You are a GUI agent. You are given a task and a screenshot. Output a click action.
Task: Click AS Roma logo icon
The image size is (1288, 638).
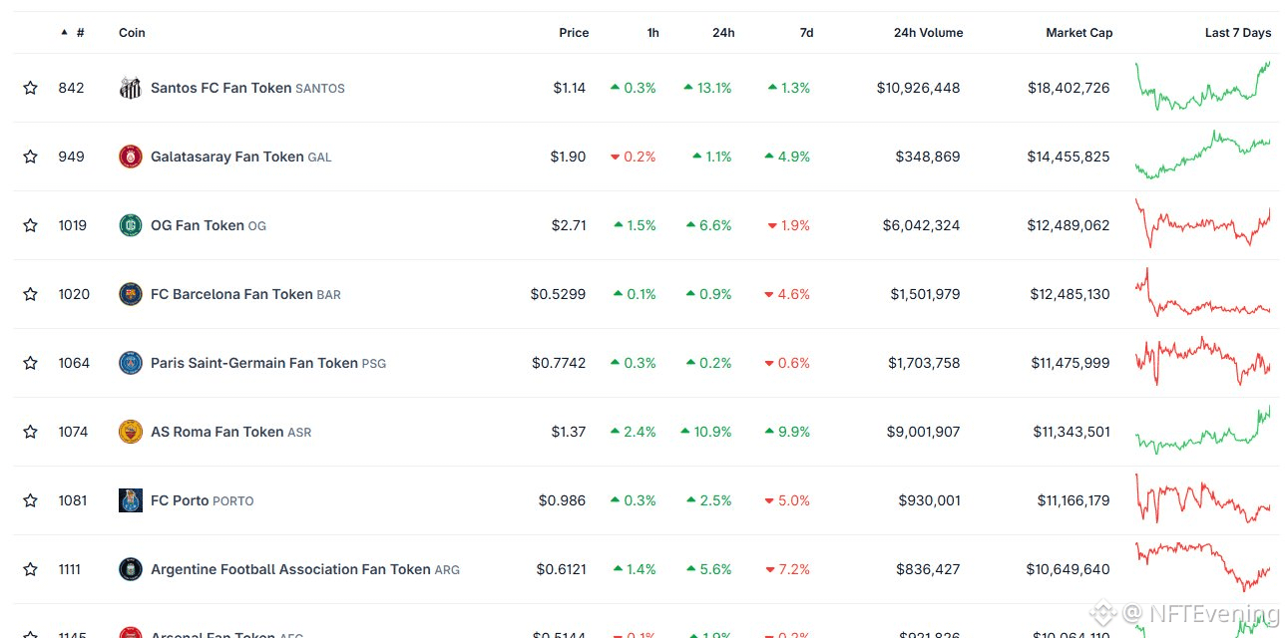pyautogui.click(x=131, y=432)
